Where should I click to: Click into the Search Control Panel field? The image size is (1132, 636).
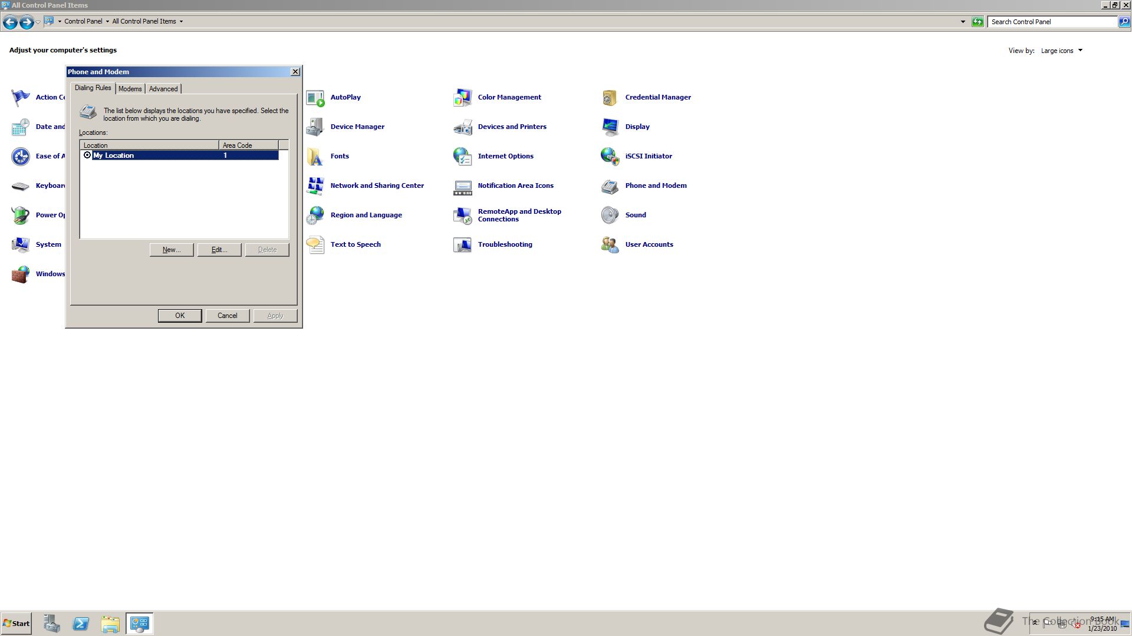coord(1052,22)
